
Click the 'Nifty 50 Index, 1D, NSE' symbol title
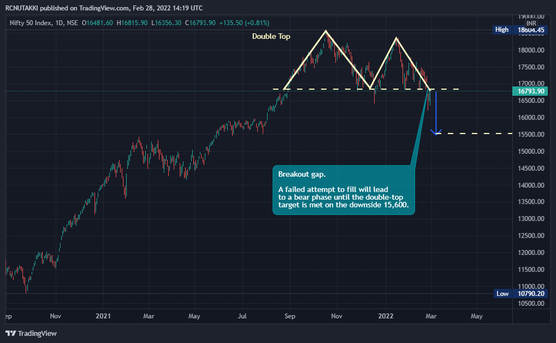pos(44,23)
